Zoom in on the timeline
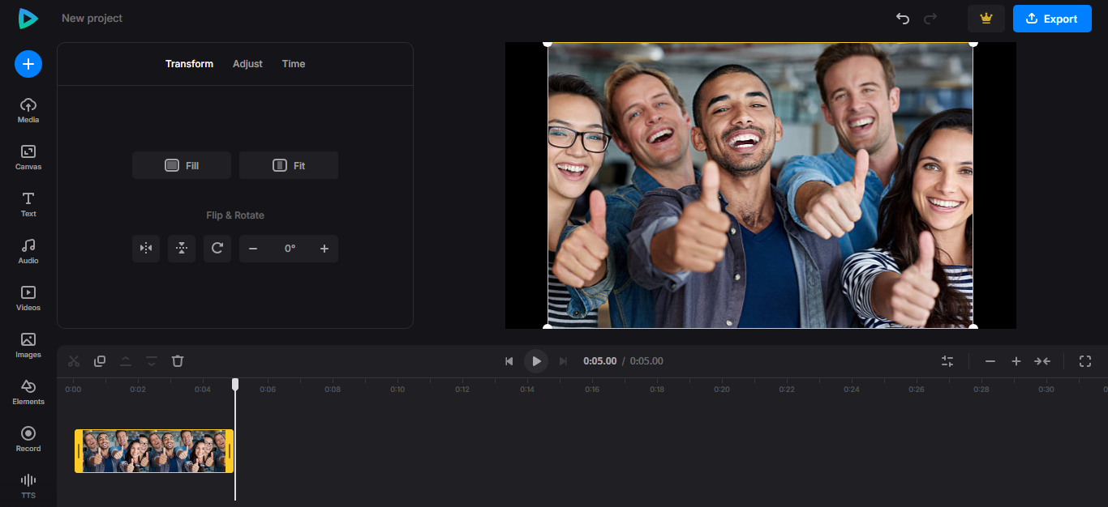1108x507 pixels. (1016, 360)
